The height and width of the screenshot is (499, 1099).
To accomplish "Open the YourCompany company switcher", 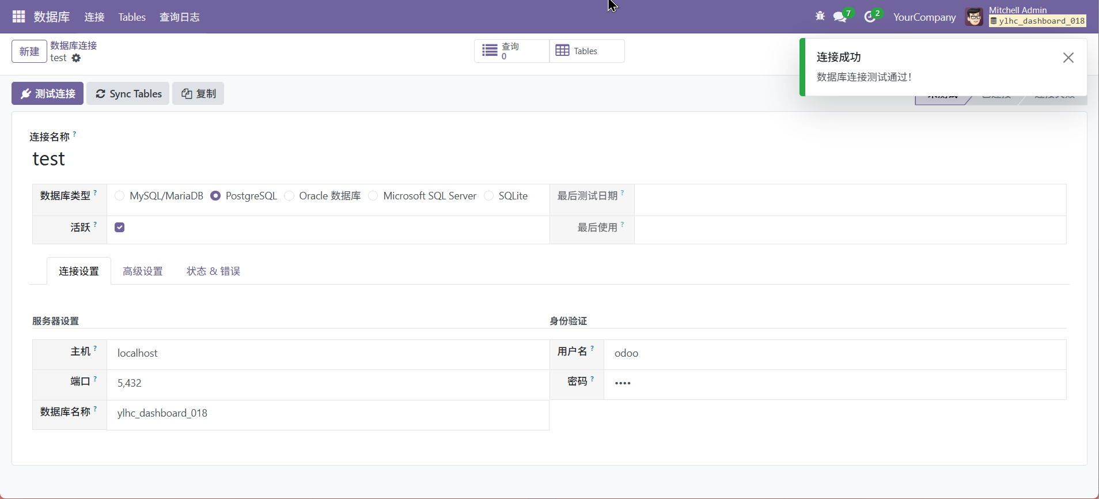I will point(924,17).
